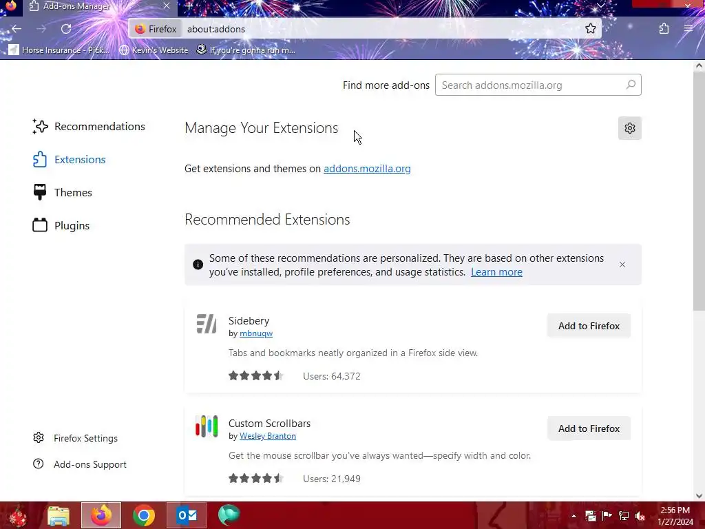The width and height of the screenshot is (705, 529).
Task: Click Custom Scrollbars star rating
Action: (255, 478)
